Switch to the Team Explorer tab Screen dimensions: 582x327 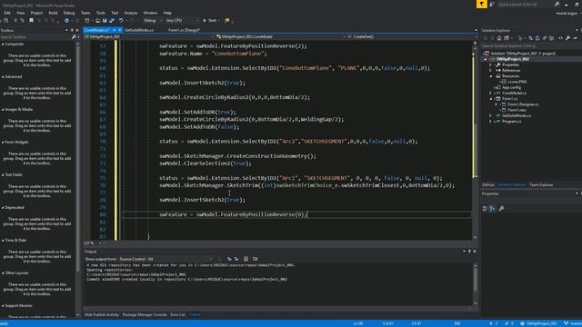[541, 184]
